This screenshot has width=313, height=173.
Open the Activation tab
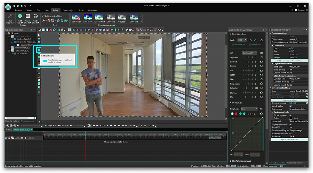(x=92, y=10)
